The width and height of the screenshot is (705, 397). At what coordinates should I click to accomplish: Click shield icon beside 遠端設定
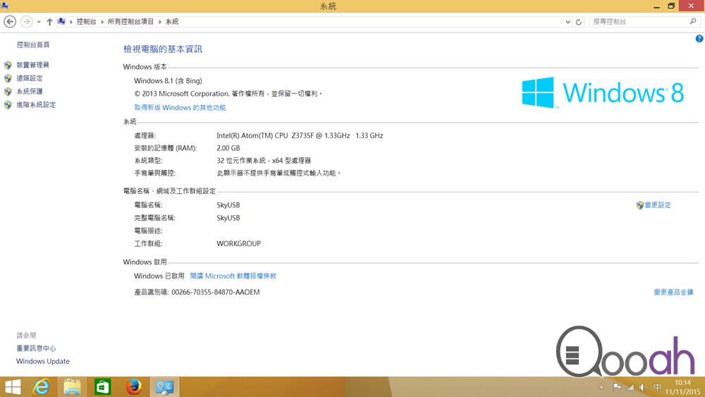point(8,78)
